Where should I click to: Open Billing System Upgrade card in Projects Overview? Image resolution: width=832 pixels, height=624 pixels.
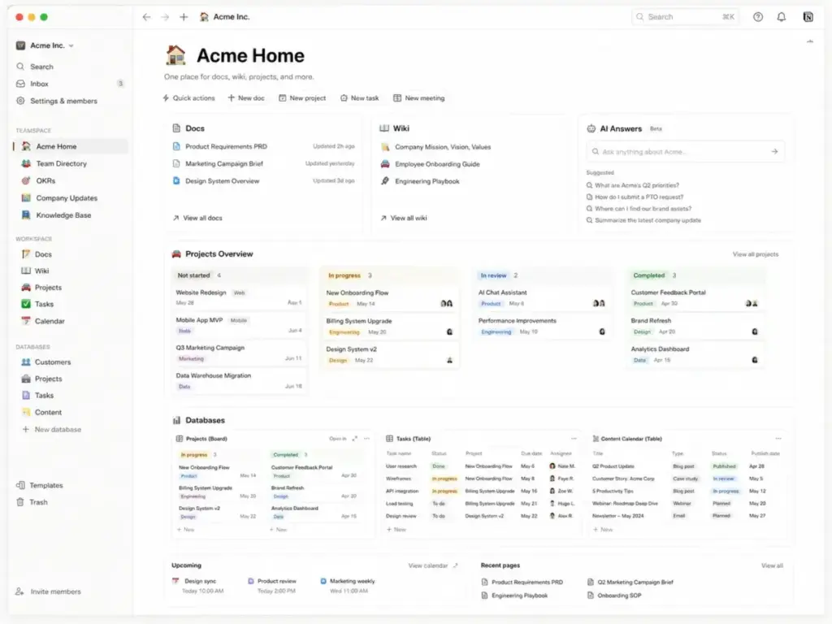pos(390,327)
